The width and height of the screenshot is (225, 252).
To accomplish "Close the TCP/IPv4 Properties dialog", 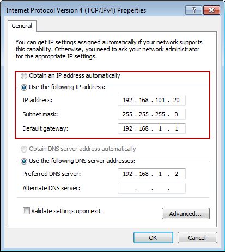I will [211, 10].
